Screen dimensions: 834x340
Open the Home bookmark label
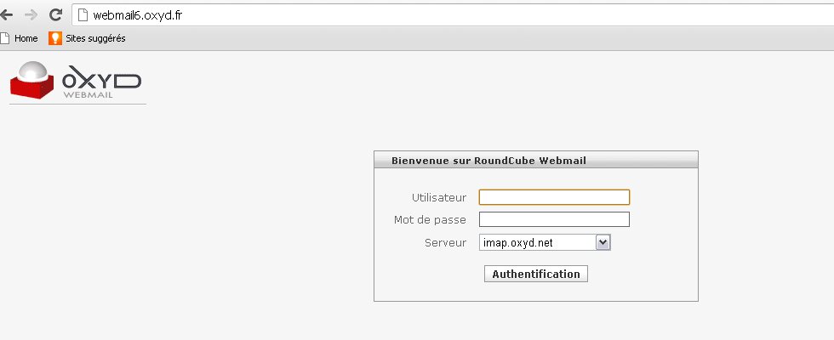point(26,38)
